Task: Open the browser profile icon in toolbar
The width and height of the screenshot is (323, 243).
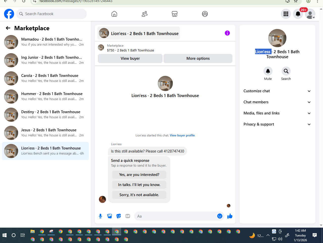Action: click(x=308, y=1)
